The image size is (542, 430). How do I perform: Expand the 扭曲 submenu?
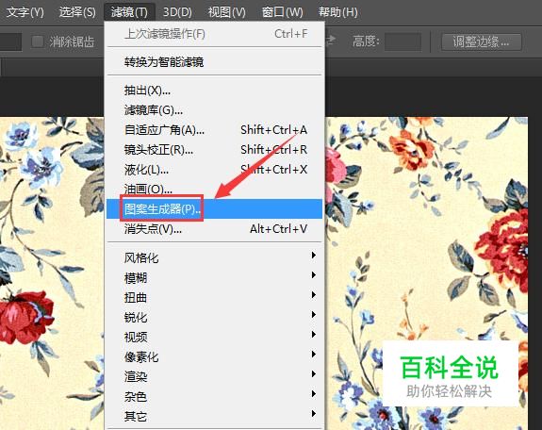[214, 297]
